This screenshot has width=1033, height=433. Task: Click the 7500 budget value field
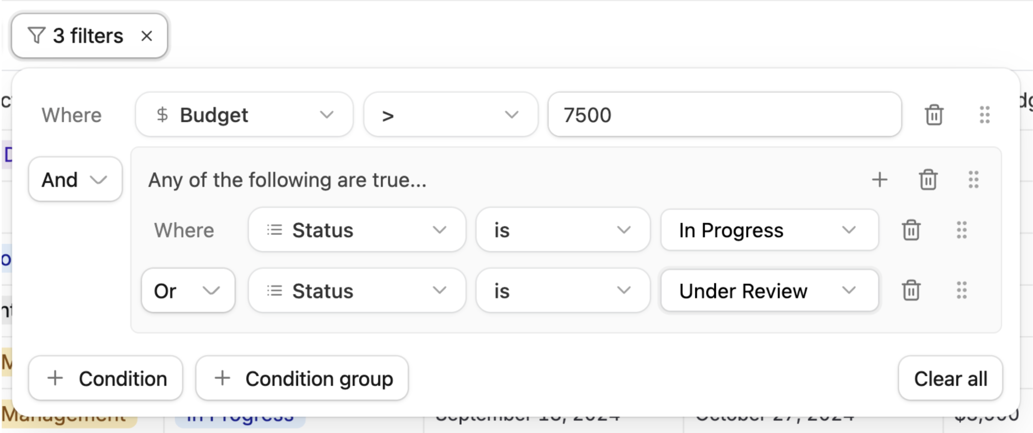point(724,114)
